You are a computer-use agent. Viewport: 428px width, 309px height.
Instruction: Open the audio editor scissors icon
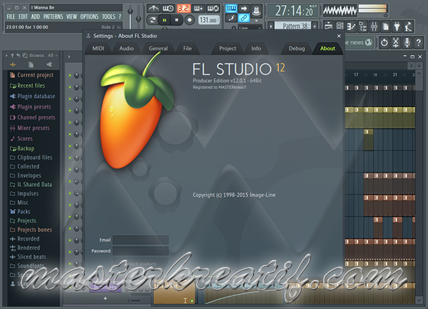(396, 42)
